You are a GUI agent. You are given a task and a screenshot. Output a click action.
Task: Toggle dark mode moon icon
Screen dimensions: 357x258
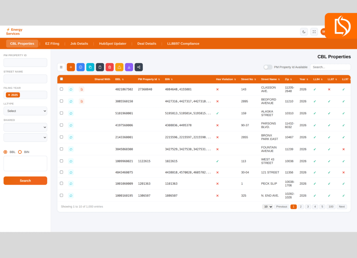pyautogui.click(x=304, y=32)
